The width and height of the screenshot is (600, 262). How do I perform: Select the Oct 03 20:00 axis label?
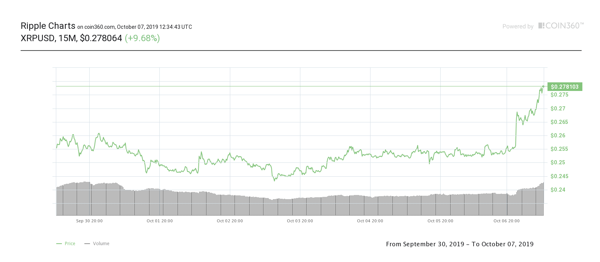coord(300,221)
